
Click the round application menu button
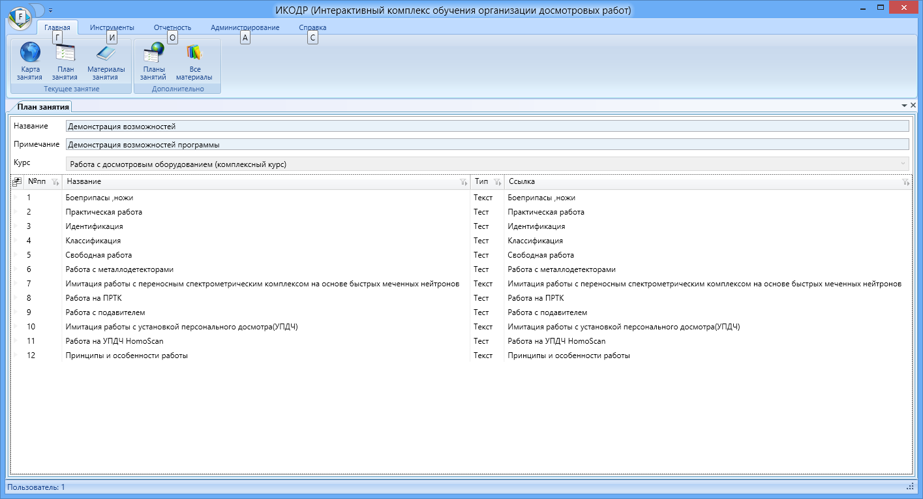coord(20,17)
